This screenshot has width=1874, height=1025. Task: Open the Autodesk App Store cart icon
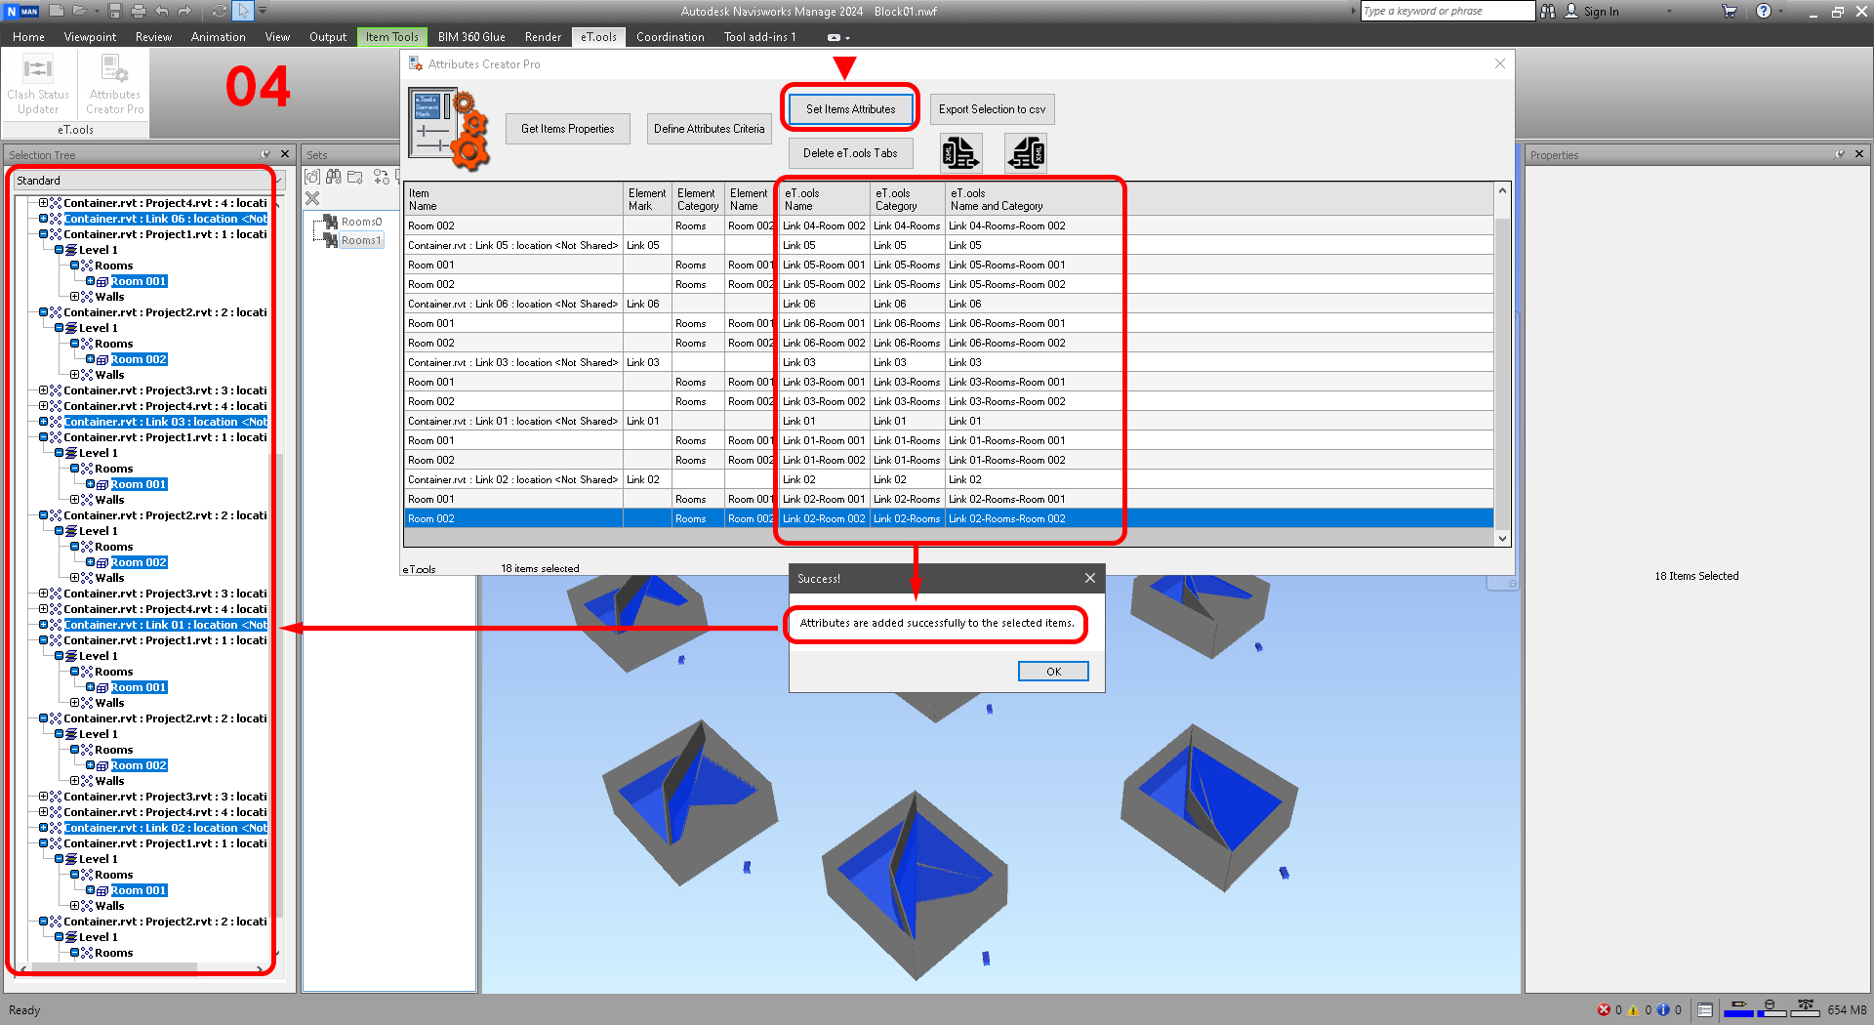coord(1730,11)
